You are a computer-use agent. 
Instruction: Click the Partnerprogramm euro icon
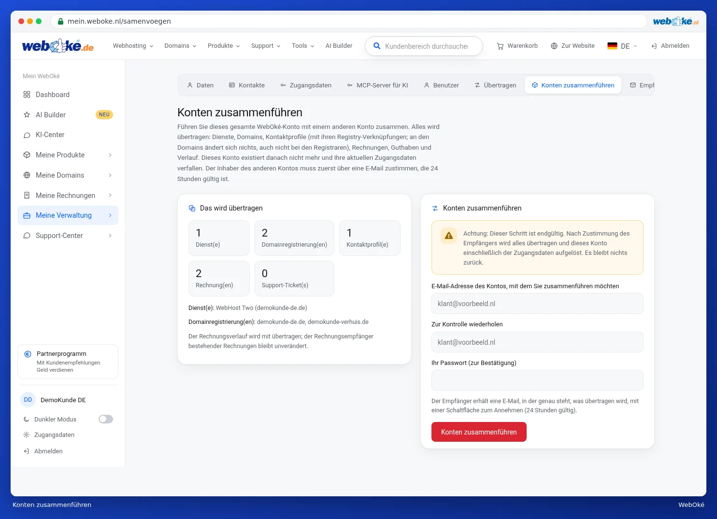tap(28, 354)
